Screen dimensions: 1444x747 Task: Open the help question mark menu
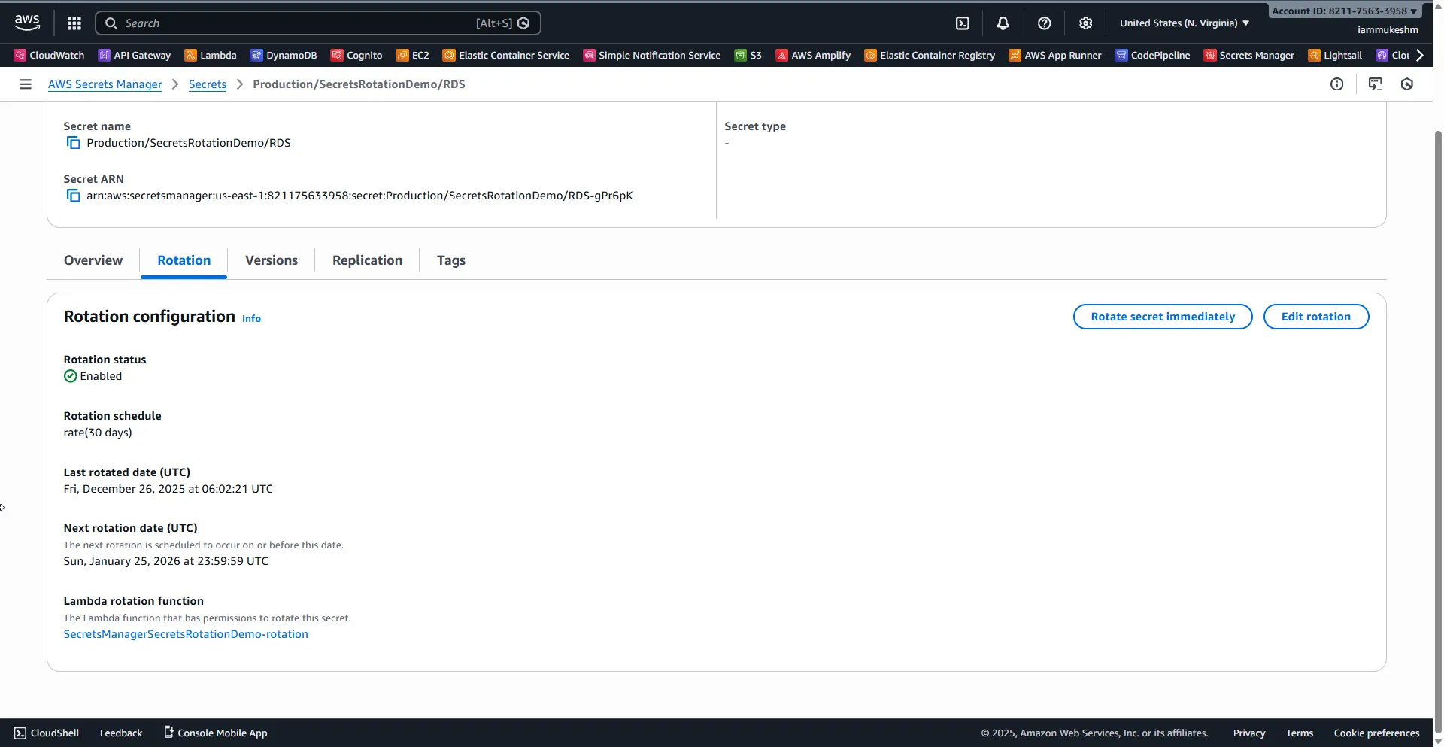pos(1044,23)
